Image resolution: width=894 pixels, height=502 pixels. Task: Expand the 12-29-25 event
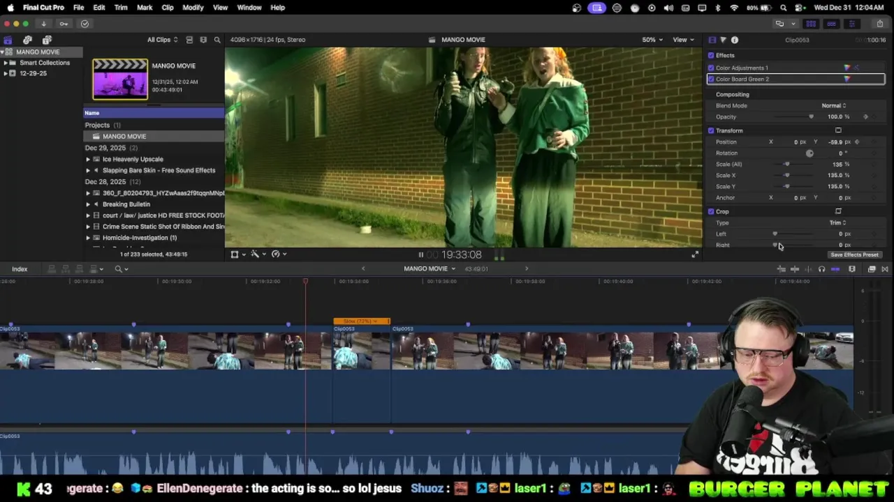click(5, 73)
